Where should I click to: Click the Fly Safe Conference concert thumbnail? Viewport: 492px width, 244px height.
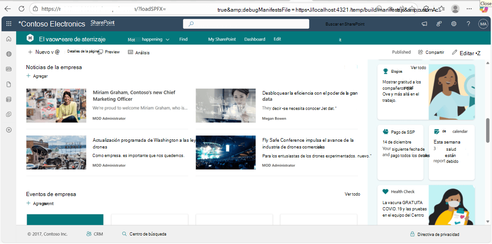[226, 152]
